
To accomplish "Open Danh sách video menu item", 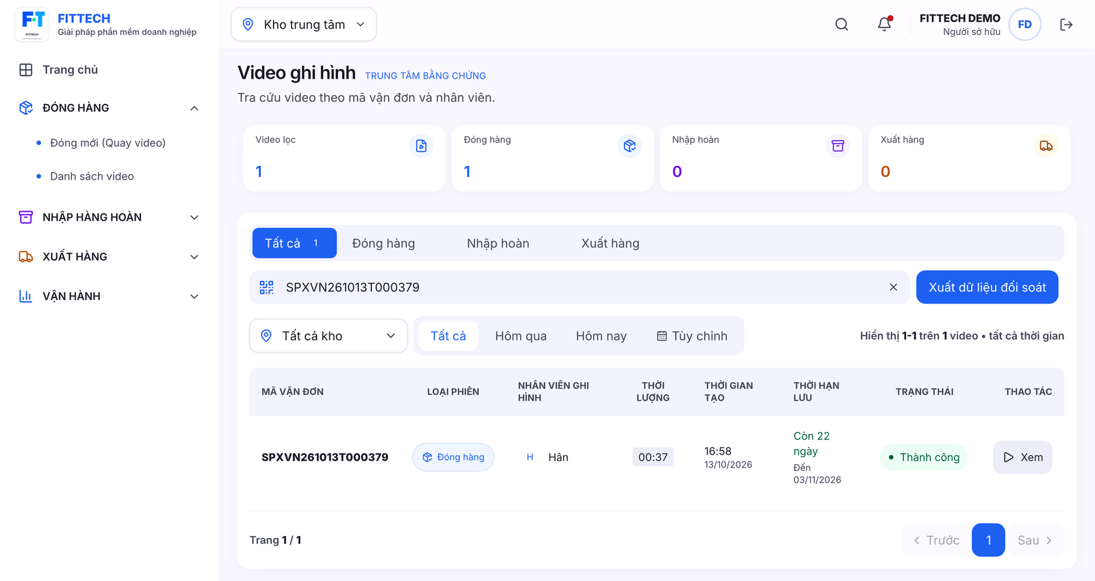I will point(92,176).
